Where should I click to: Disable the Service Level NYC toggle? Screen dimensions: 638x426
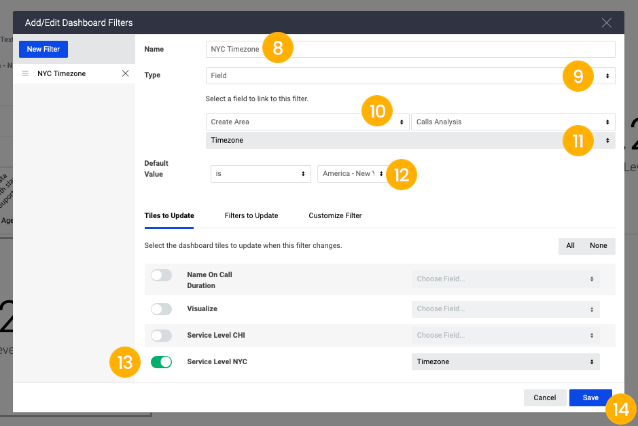coord(162,361)
